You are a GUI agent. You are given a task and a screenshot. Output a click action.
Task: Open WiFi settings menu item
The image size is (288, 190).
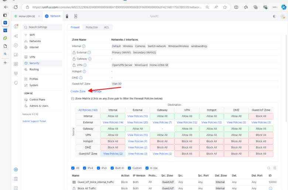42,35
